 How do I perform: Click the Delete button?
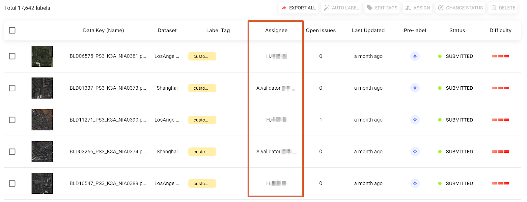click(503, 8)
